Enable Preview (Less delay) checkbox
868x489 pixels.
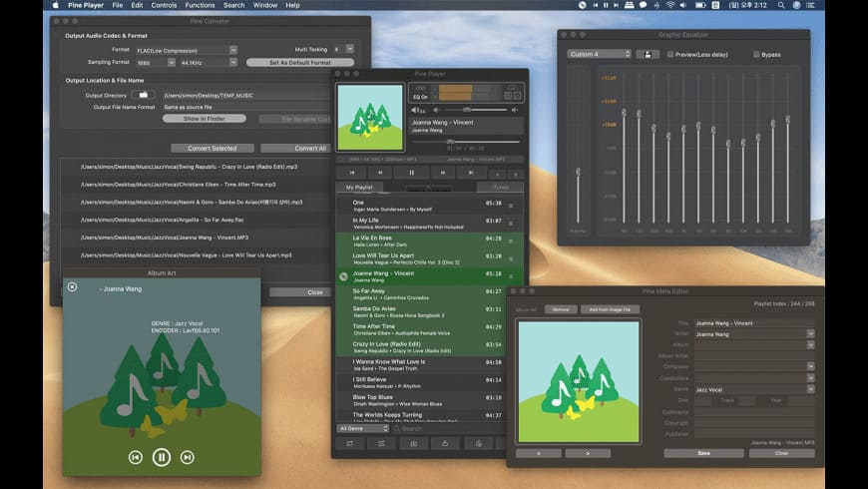click(x=670, y=54)
